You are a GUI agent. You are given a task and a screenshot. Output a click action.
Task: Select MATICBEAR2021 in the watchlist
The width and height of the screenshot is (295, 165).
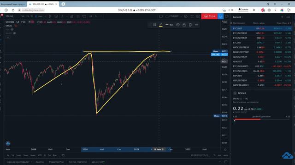point(262,85)
